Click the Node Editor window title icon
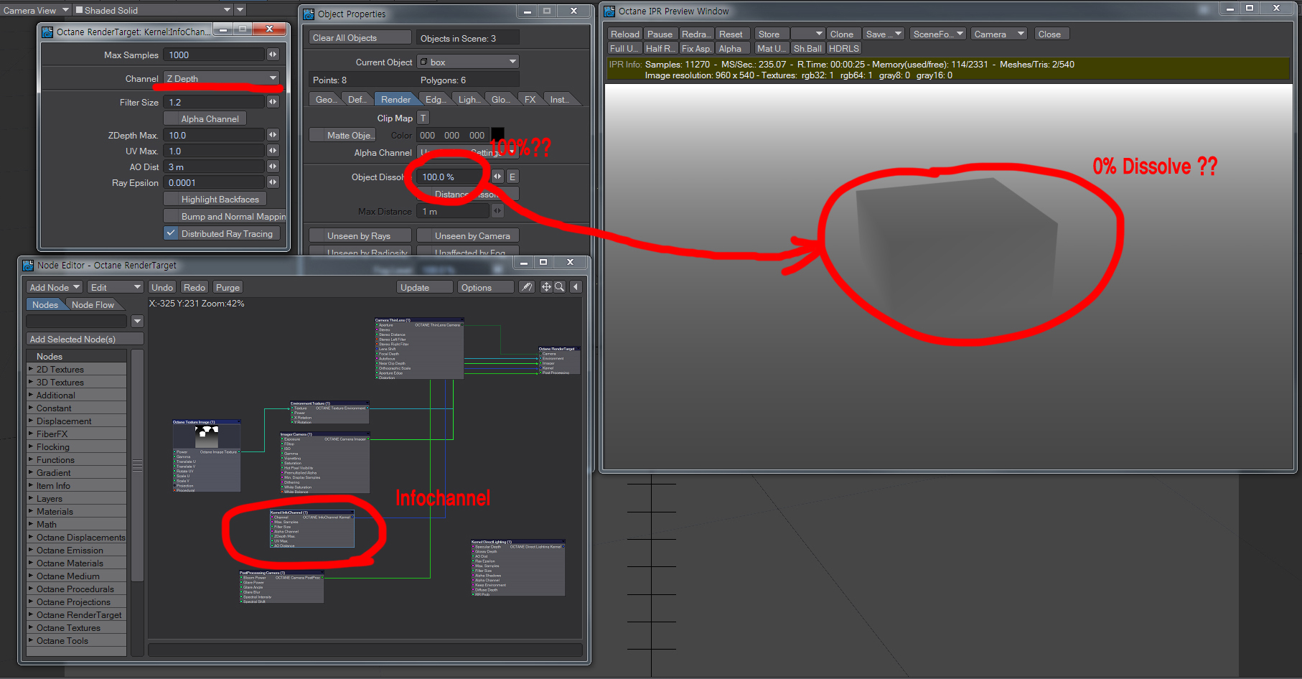The height and width of the screenshot is (679, 1302). tap(28, 265)
